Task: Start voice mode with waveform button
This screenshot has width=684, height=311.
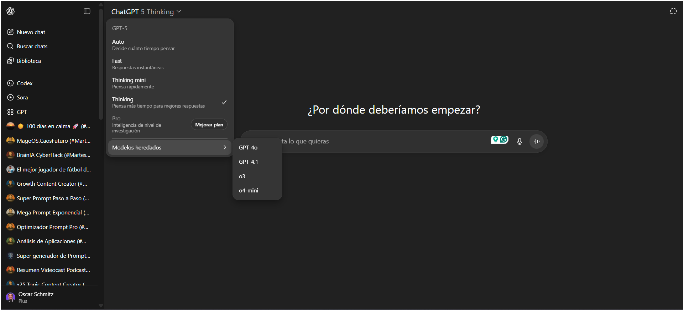Action: pos(537,141)
